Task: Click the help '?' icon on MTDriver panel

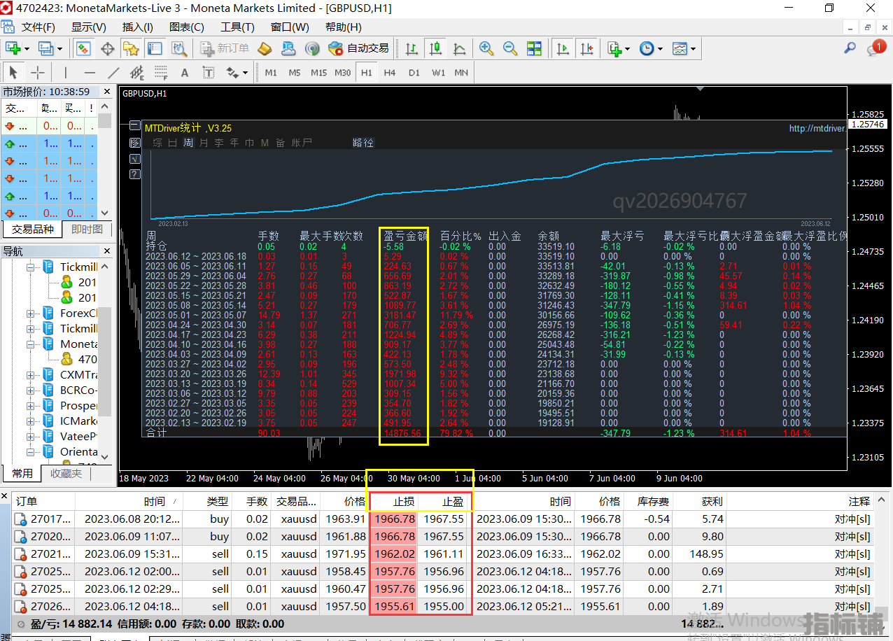Action: click(x=135, y=174)
